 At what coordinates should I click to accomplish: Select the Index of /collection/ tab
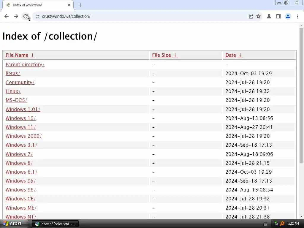[x=38, y=5]
